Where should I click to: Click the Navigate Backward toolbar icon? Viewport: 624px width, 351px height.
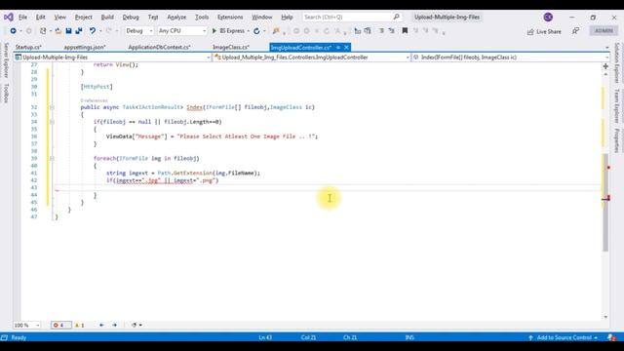pyautogui.click(x=13, y=30)
